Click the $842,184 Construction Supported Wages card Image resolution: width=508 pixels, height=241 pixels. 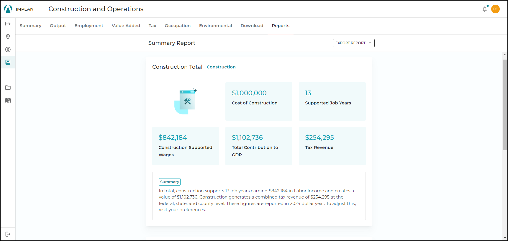click(x=186, y=146)
